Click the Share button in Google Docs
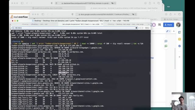Image resolution: width=195 pixels, height=110 pixels. 168,25
